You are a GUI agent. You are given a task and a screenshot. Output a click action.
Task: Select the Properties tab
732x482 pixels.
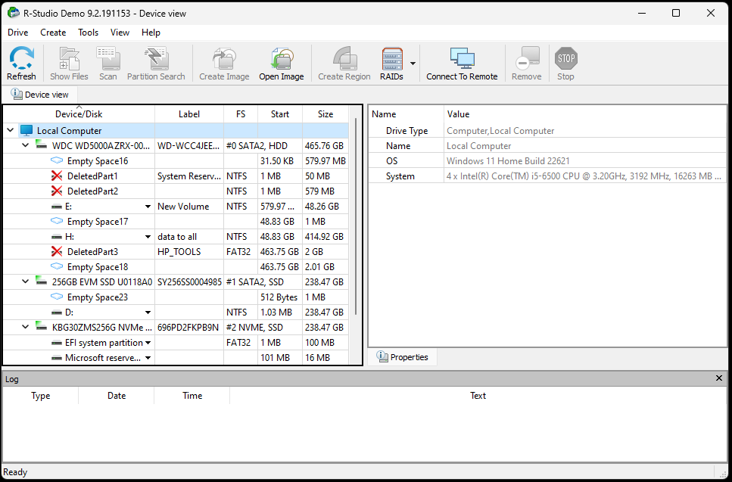[402, 357]
